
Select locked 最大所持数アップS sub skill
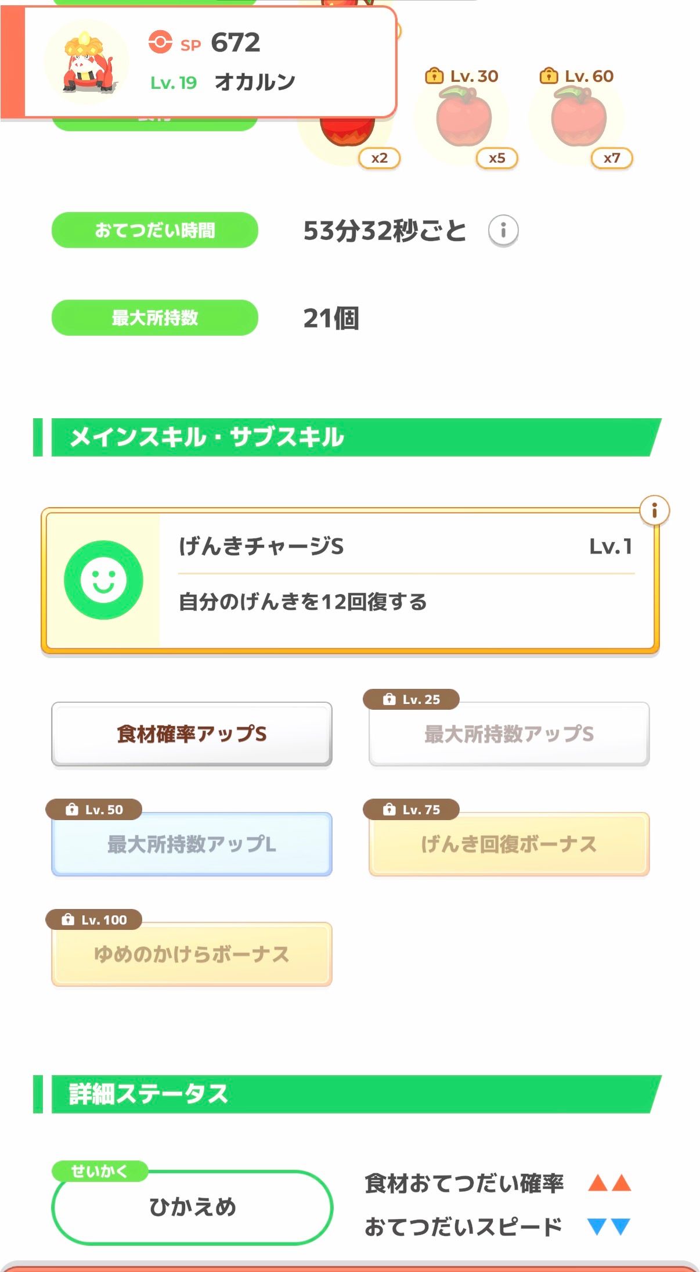[x=508, y=734]
